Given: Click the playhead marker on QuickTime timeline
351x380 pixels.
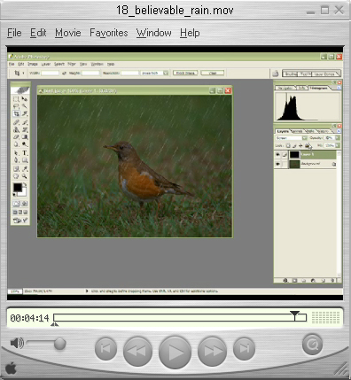Looking at the screenshot, I should [294, 315].
